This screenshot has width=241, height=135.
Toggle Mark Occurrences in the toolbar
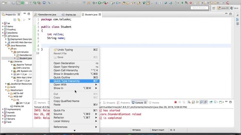click(x=148, y=3)
